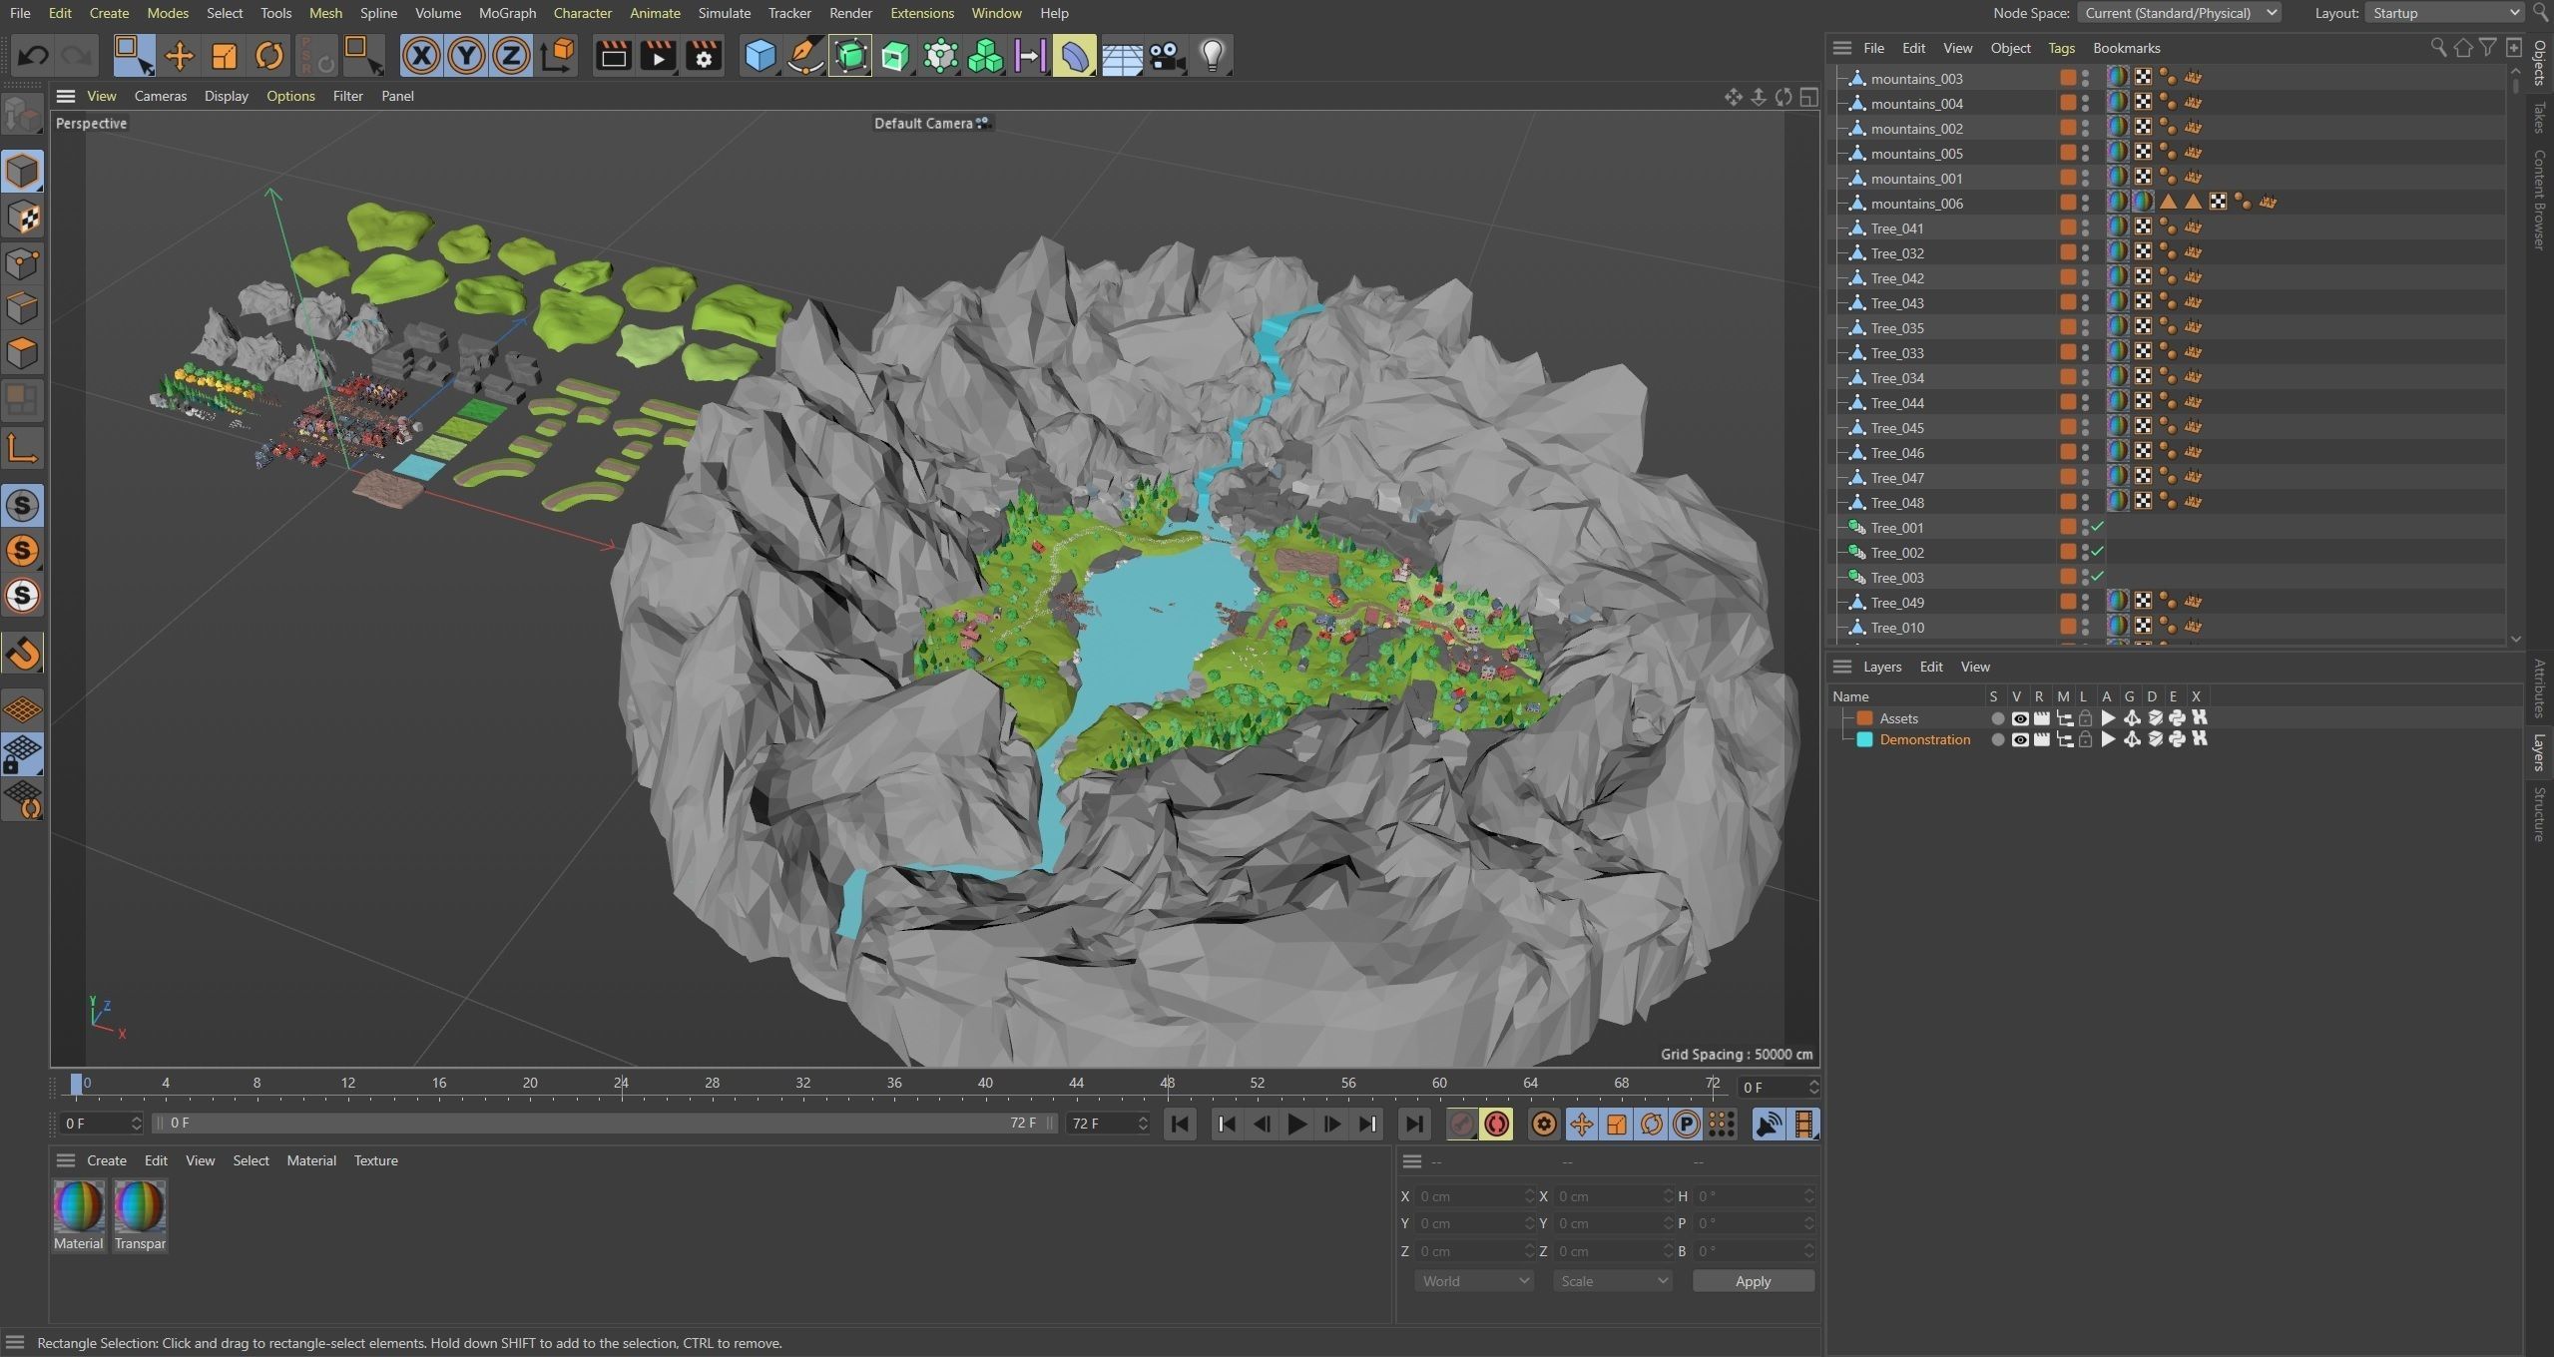Viewport: 2554px width, 1357px height.
Task: Select mountains_006 in the object list
Action: pyautogui.click(x=1916, y=204)
